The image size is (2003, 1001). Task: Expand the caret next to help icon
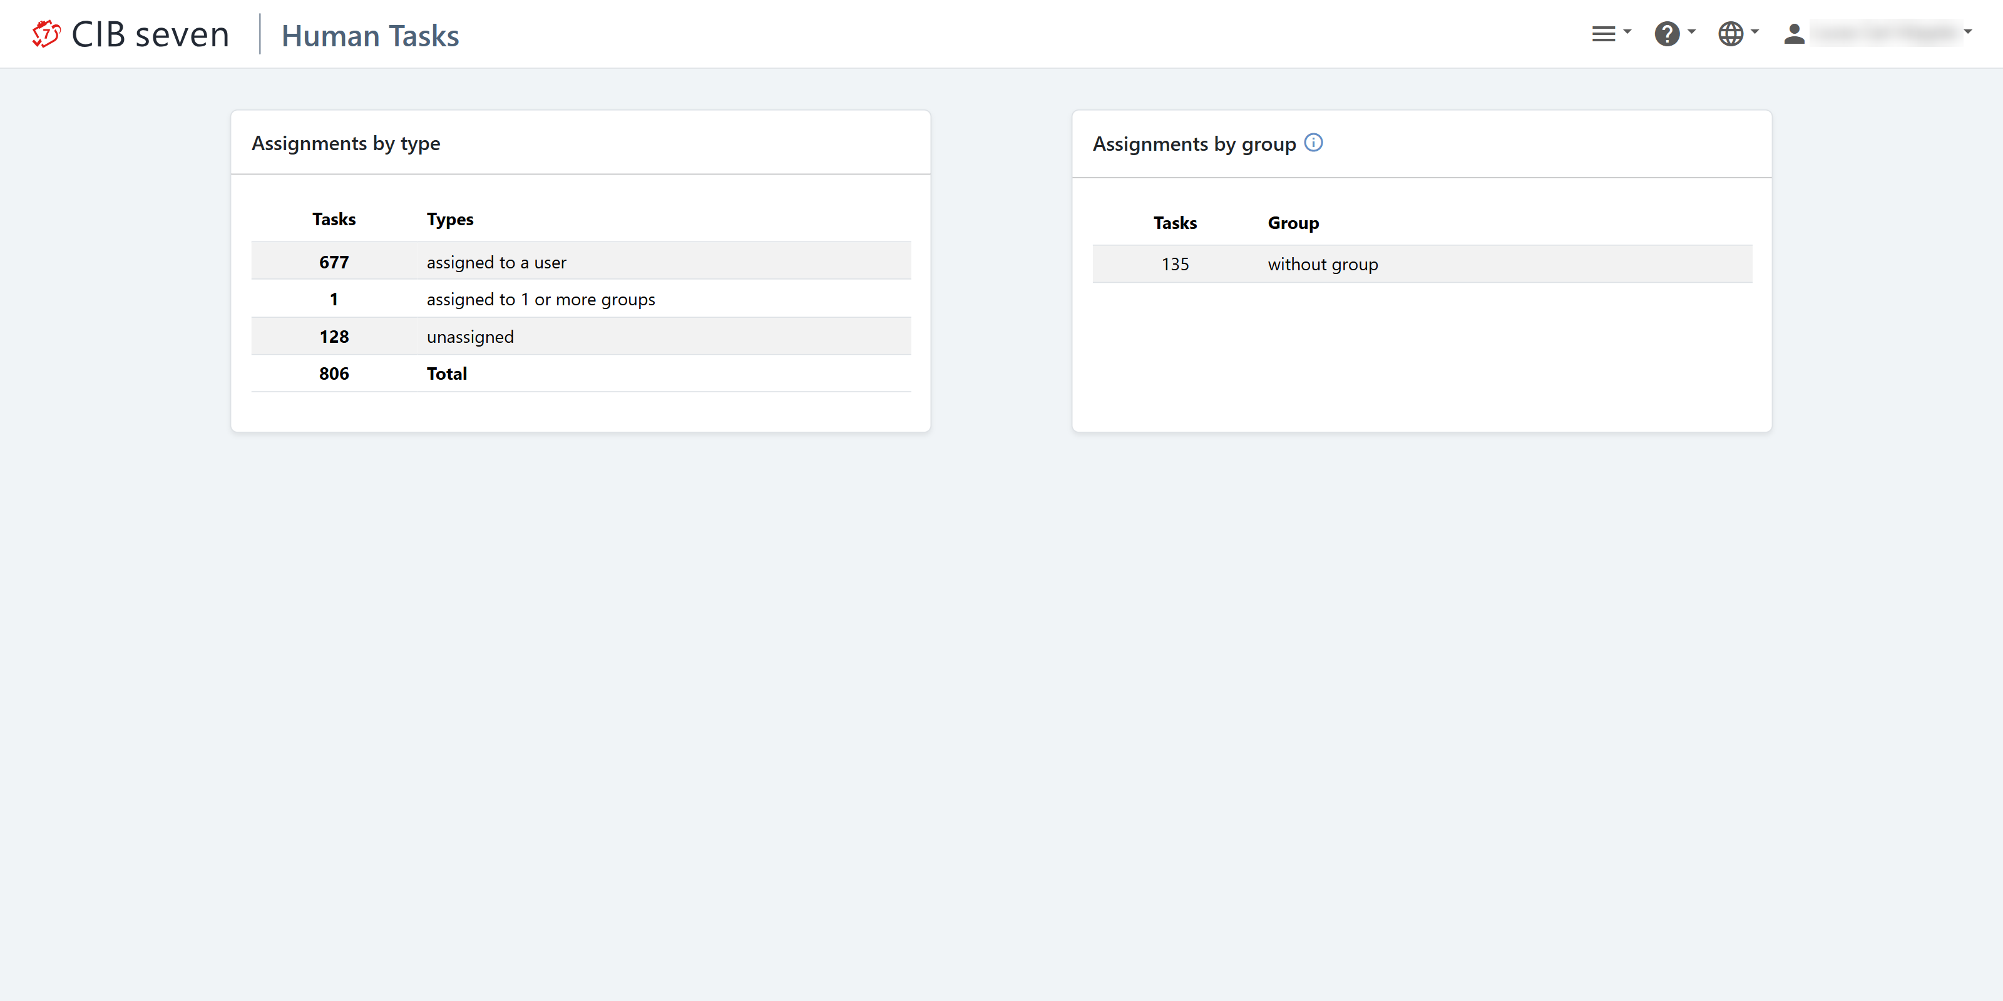click(x=1691, y=33)
